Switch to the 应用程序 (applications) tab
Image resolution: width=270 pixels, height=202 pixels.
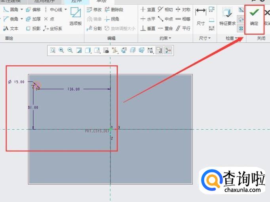click(x=44, y=1)
